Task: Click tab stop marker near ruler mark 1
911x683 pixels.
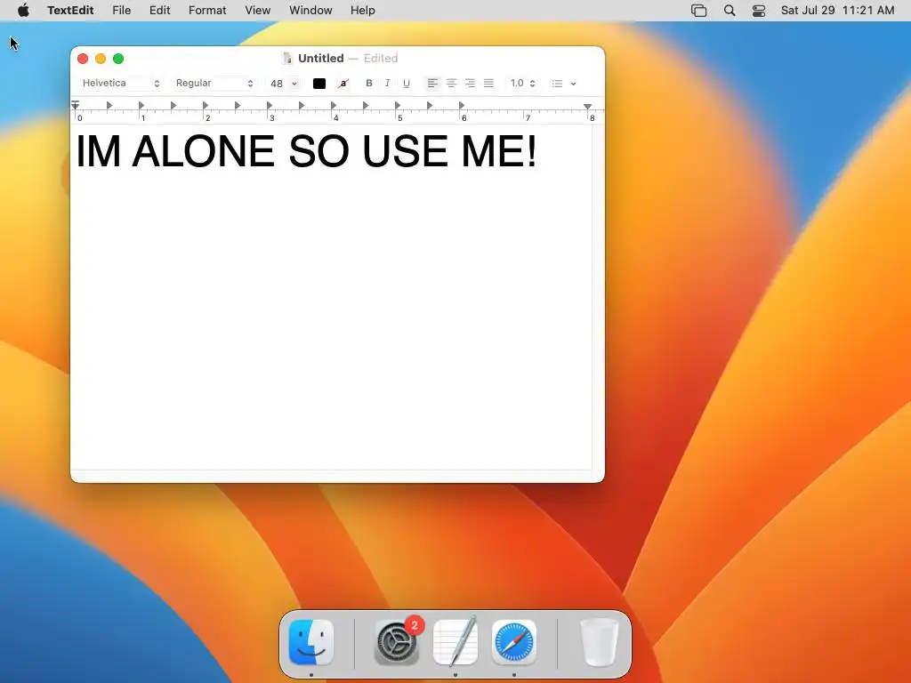Action: click(x=141, y=105)
